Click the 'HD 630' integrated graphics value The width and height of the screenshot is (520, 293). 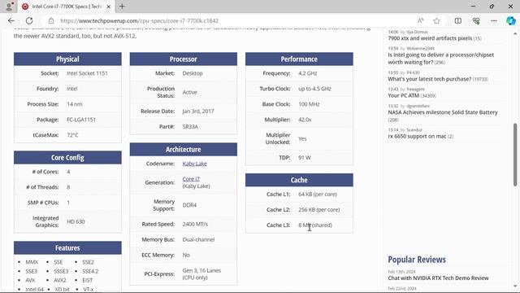tap(76, 221)
